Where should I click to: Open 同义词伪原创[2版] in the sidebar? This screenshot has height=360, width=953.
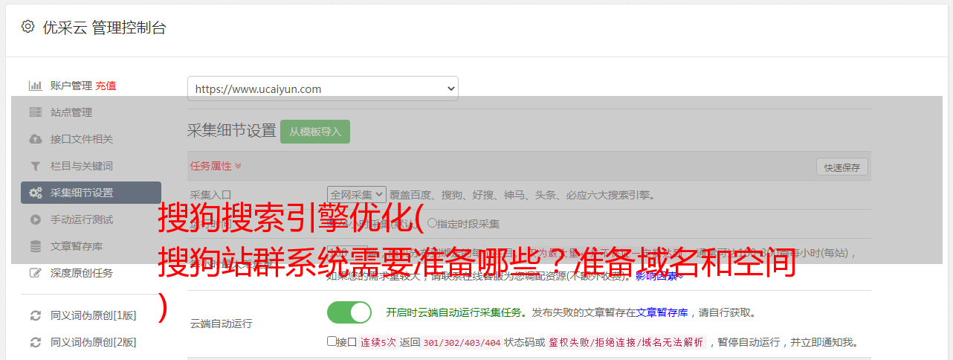[x=94, y=342]
